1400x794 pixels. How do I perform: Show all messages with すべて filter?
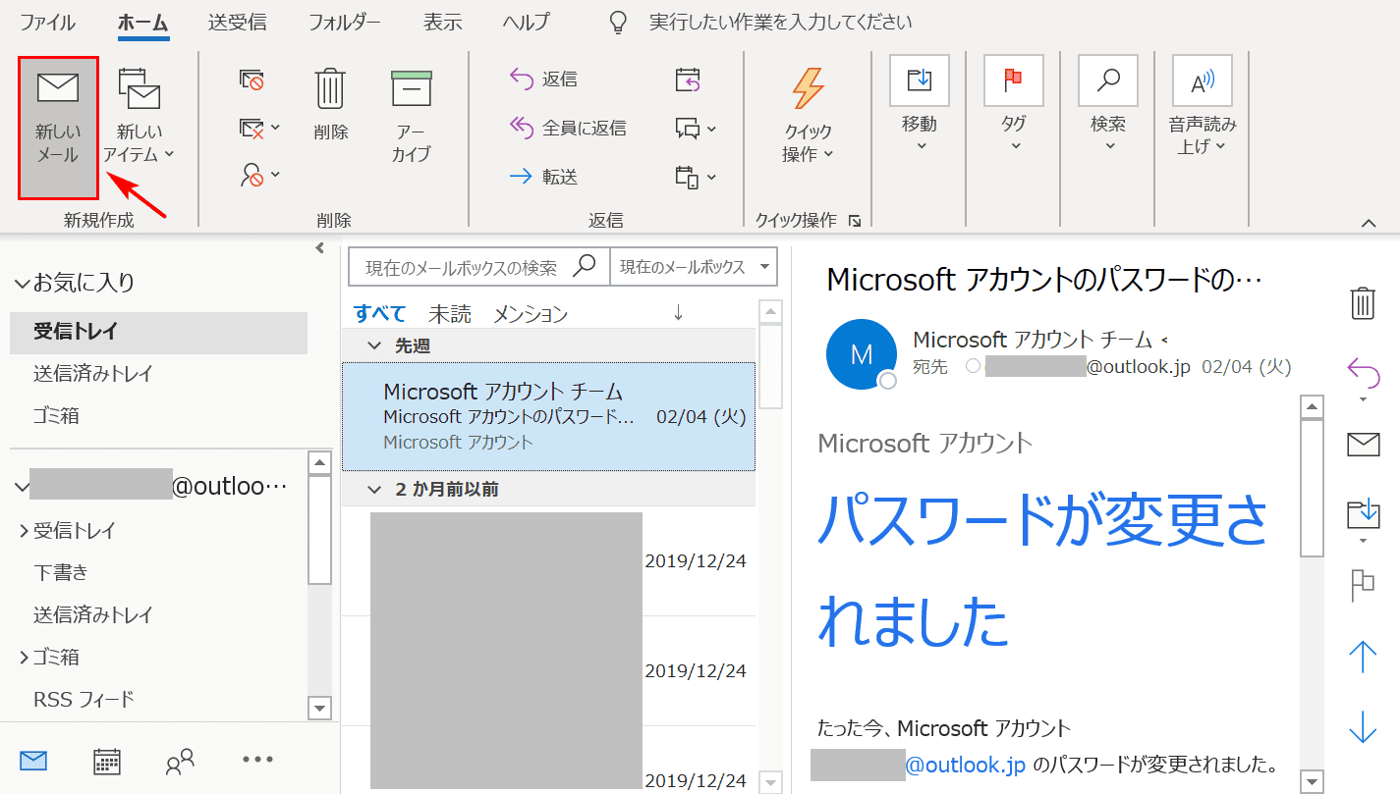click(x=379, y=314)
